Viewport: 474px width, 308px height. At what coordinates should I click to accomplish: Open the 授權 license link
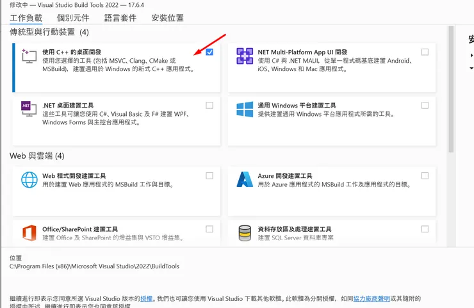coord(146,298)
